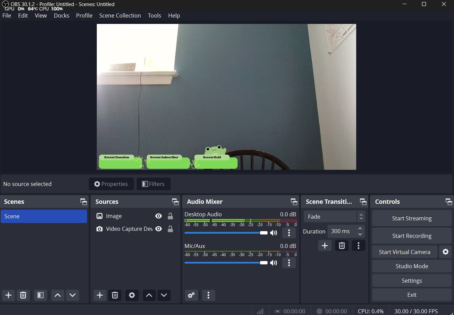Open source properties via gear icon
454x315 pixels.
coord(132,295)
